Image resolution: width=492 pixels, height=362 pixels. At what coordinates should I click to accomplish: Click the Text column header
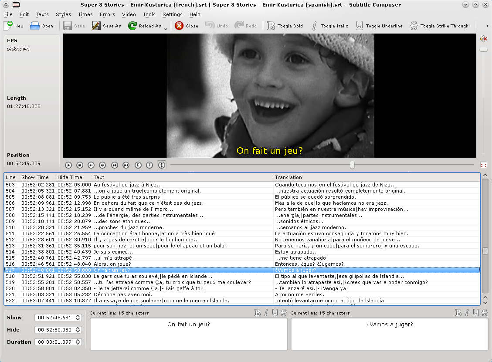click(182, 177)
